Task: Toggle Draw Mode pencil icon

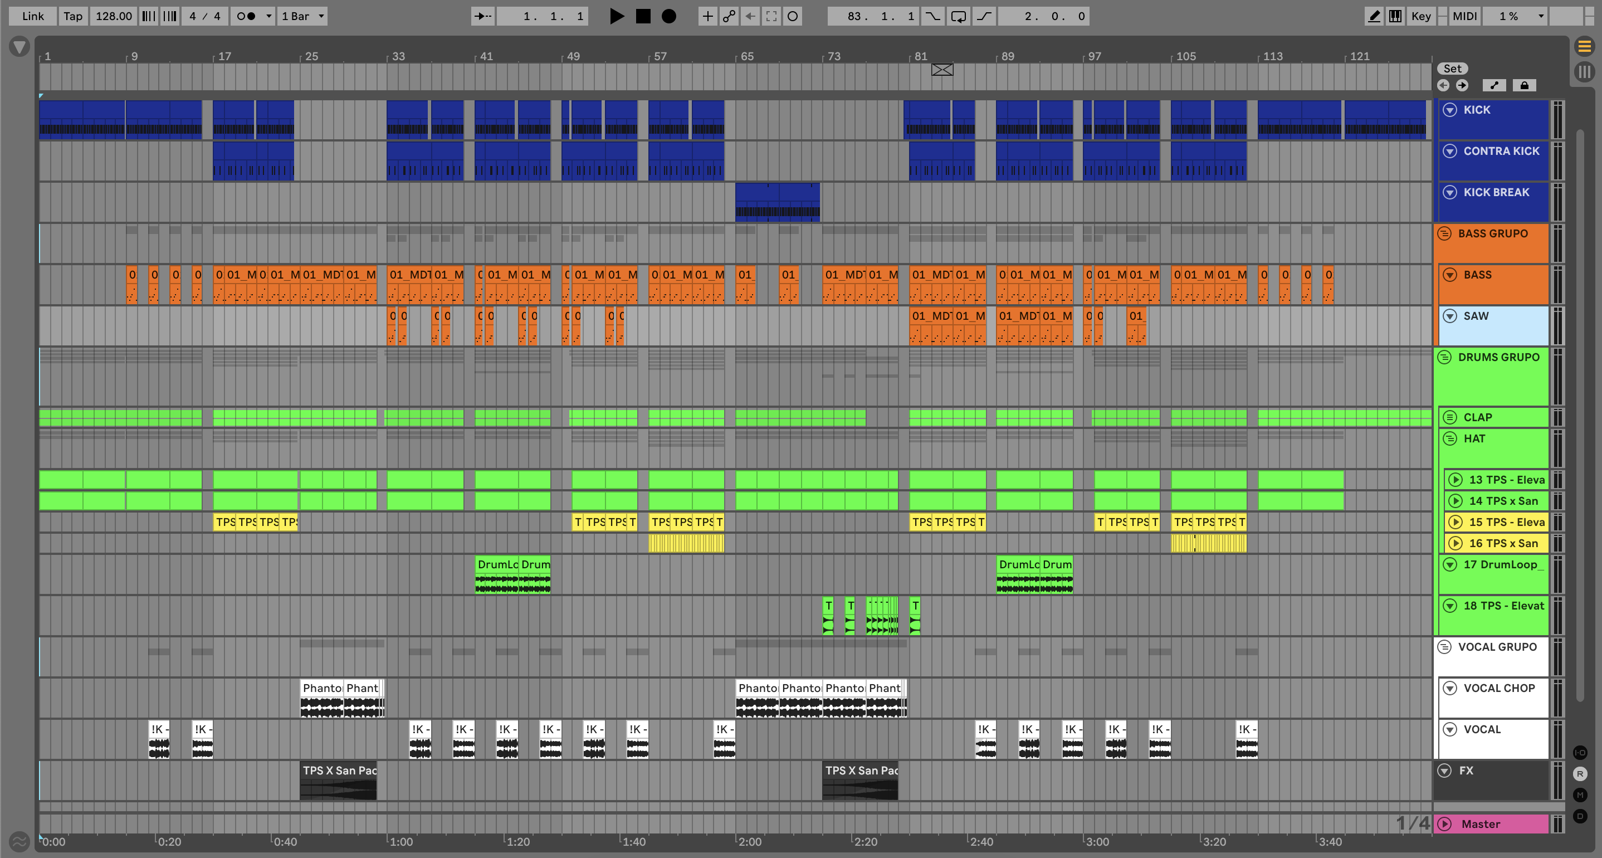Action: pos(1374,16)
